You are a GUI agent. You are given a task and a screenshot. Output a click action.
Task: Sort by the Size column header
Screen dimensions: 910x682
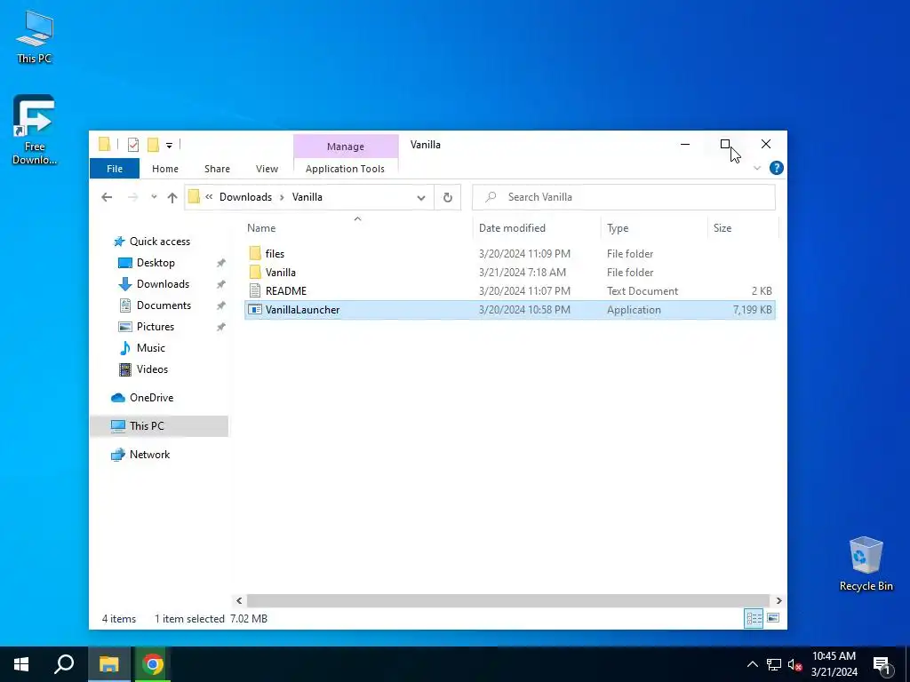click(x=743, y=228)
